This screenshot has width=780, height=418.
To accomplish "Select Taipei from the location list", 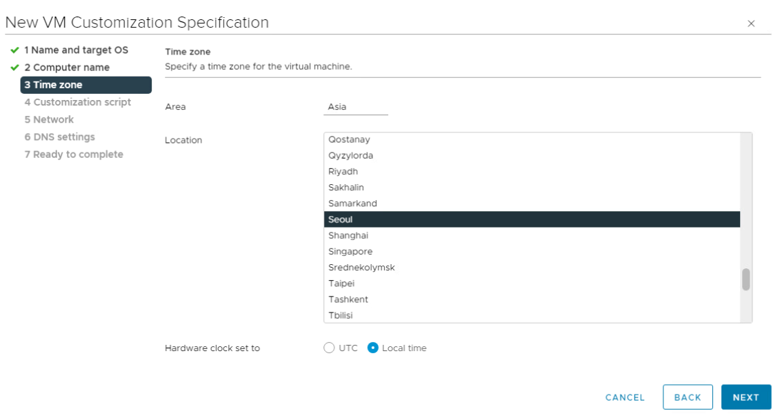I will click(341, 283).
